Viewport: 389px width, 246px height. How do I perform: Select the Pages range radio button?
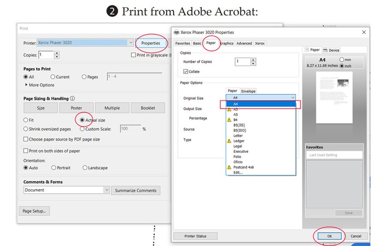[x=84, y=77]
